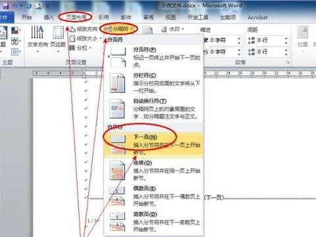
Task: Click the Redo icon in quick access toolbar
Action: (29, 6)
